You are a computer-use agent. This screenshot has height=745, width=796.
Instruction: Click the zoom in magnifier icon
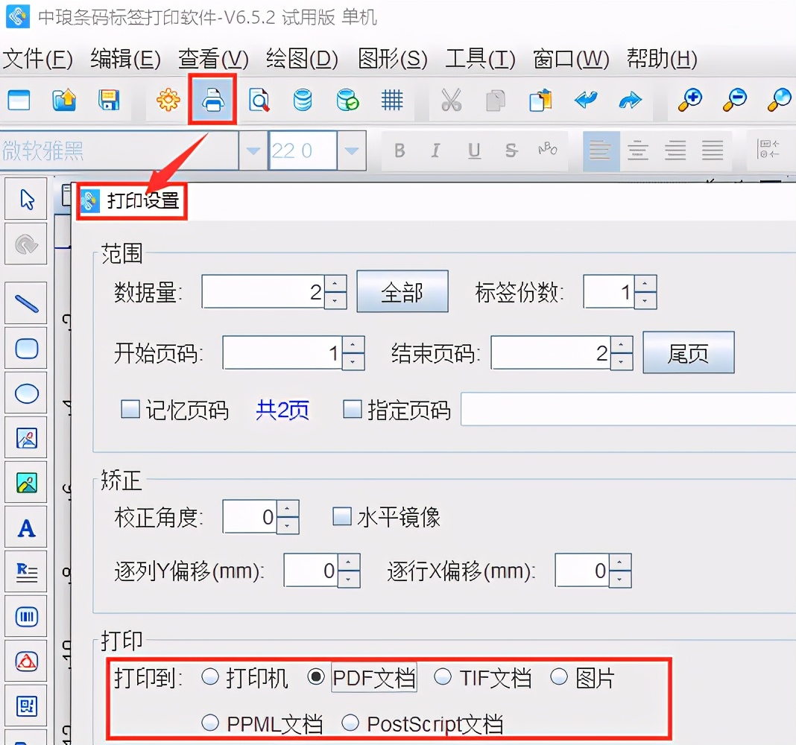pos(689,100)
